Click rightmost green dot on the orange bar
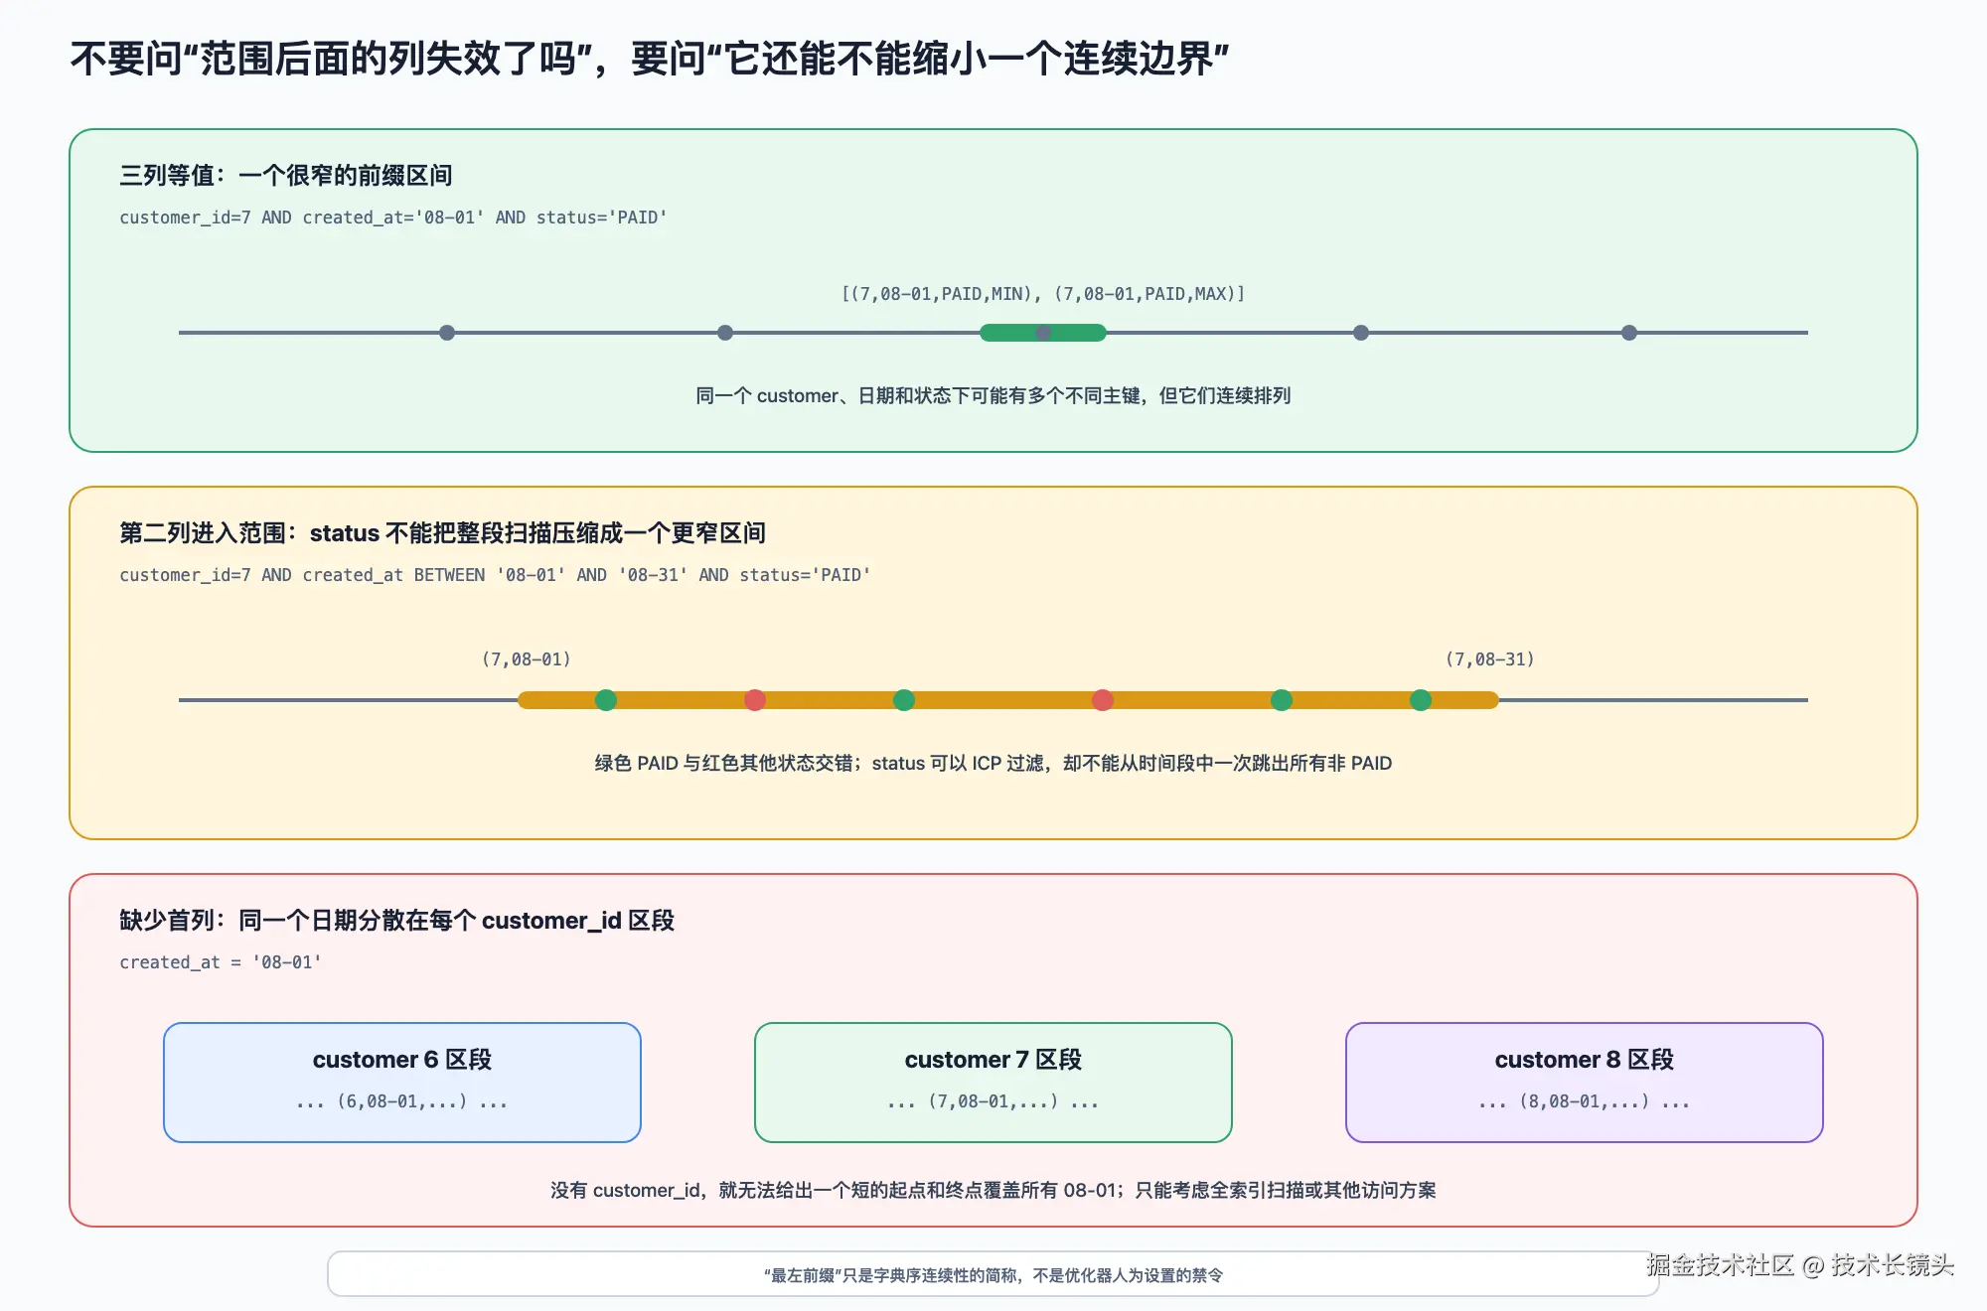1987x1311 pixels. click(x=1421, y=700)
